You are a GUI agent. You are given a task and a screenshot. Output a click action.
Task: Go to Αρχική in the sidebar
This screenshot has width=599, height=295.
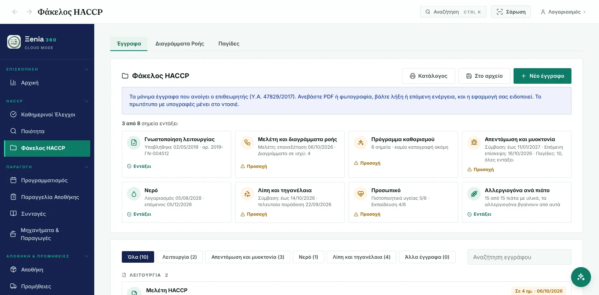point(47,83)
